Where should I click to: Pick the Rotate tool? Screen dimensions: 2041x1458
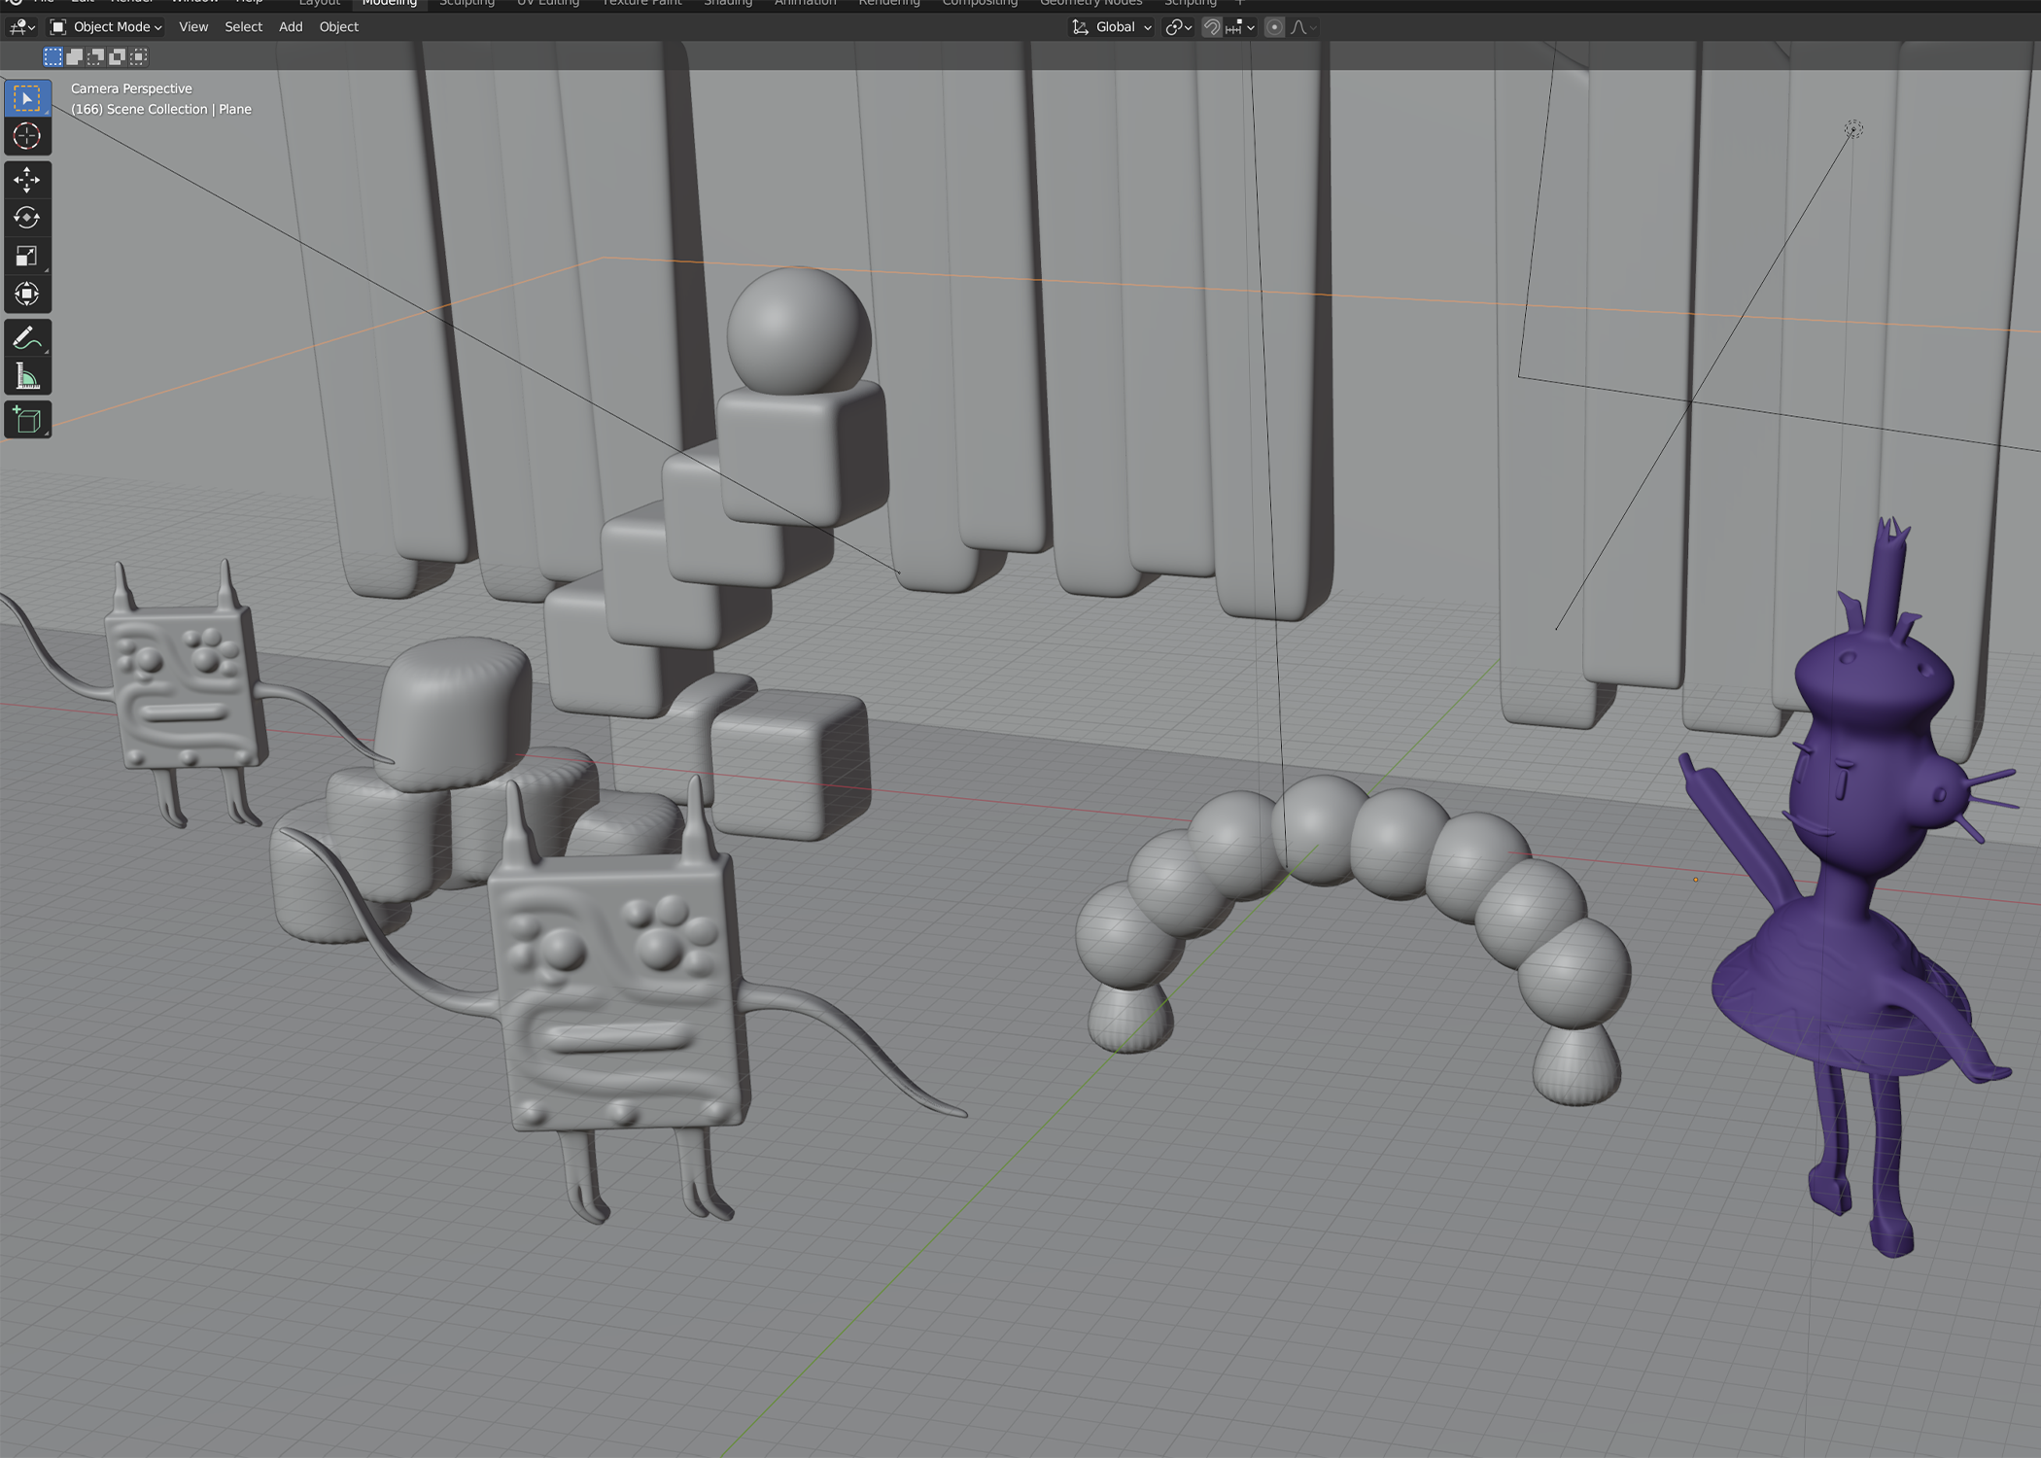point(27,218)
